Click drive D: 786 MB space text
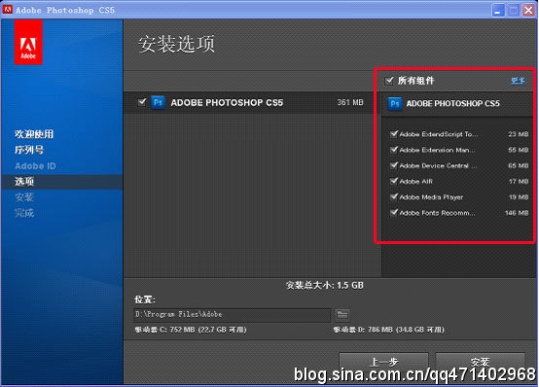This screenshot has width=539, height=387. point(388,330)
